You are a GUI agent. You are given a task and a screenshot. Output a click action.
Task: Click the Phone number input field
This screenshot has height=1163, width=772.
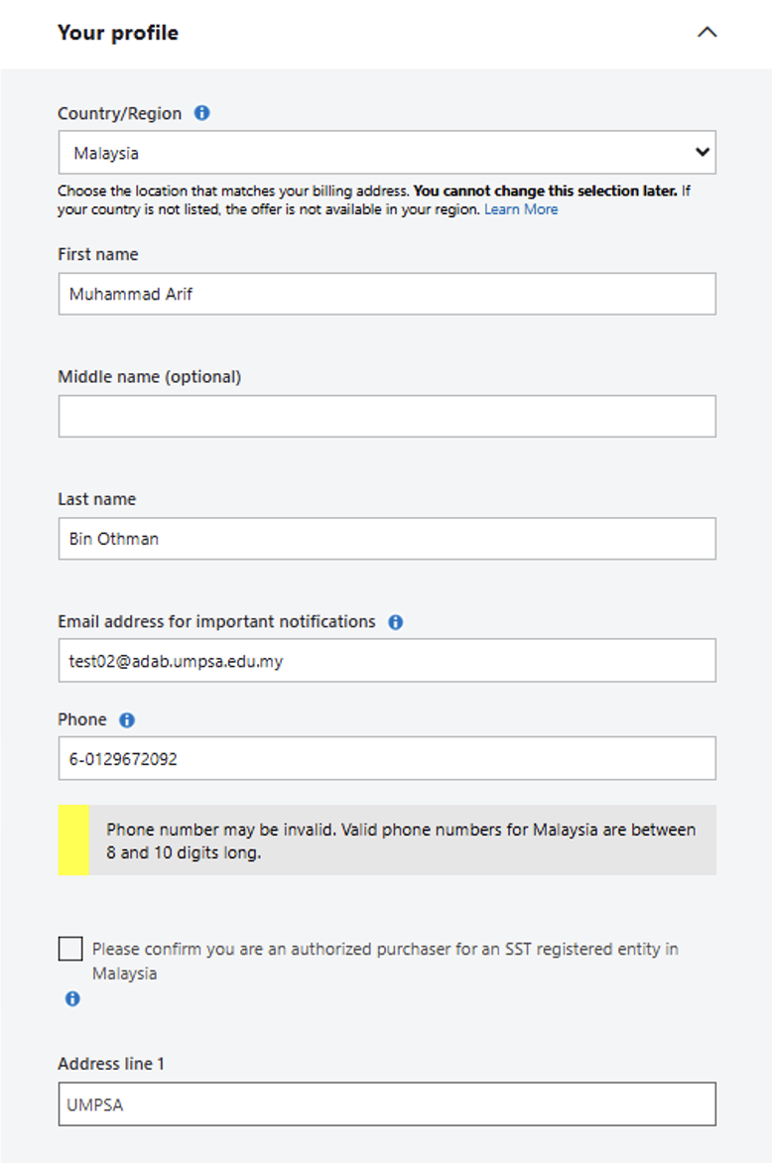(x=387, y=759)
